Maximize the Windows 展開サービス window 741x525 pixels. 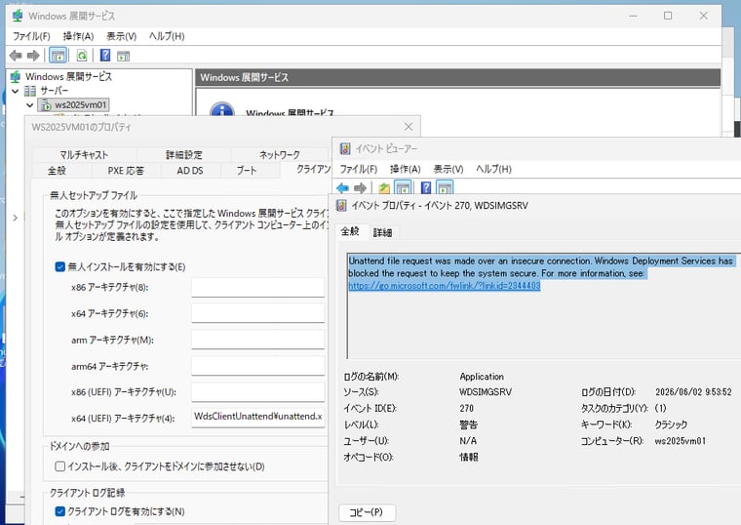click(668, 16)
